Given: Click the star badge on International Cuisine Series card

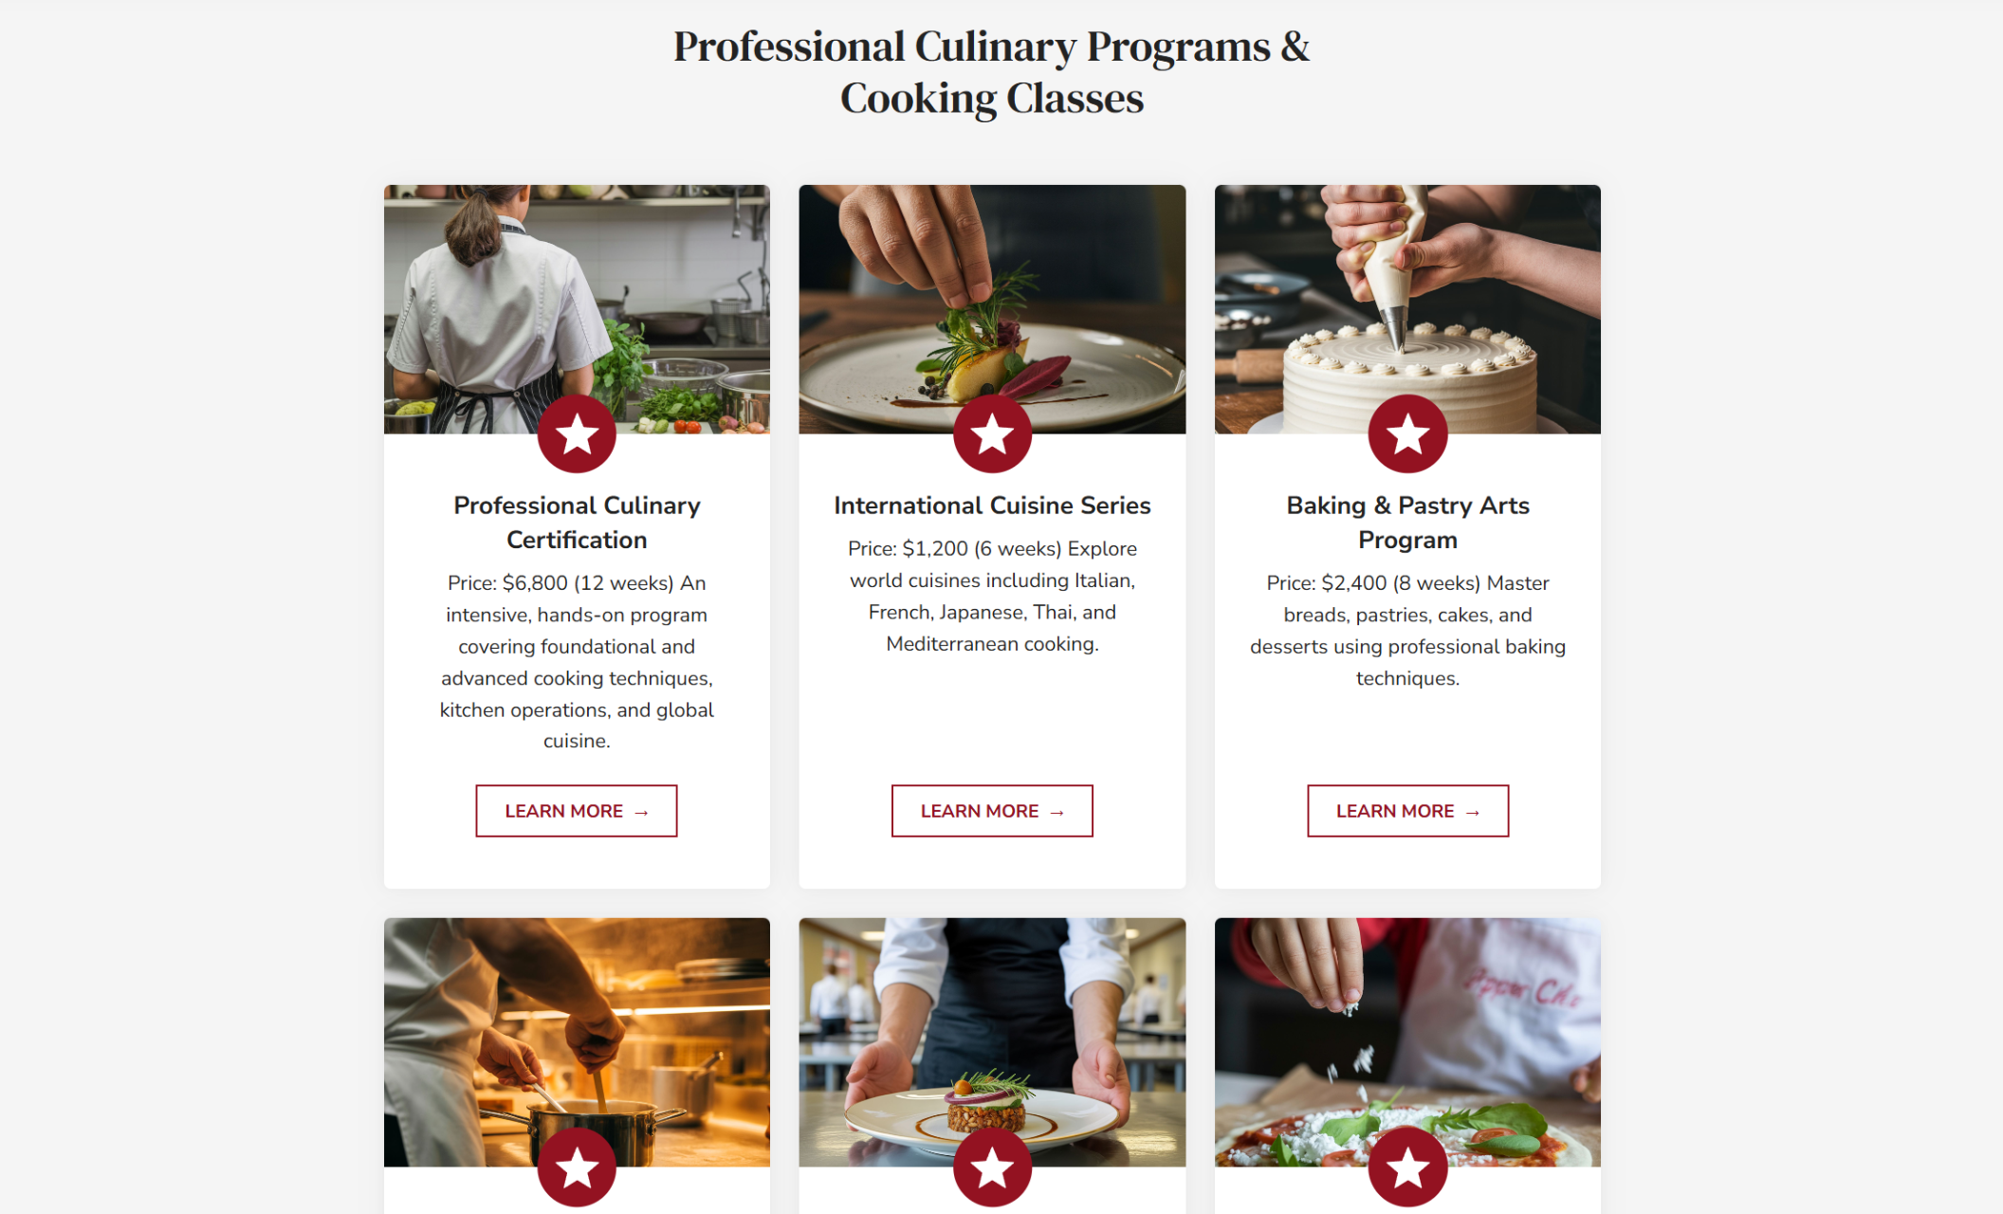Looking at the screenshot, I should click(992, 433).
